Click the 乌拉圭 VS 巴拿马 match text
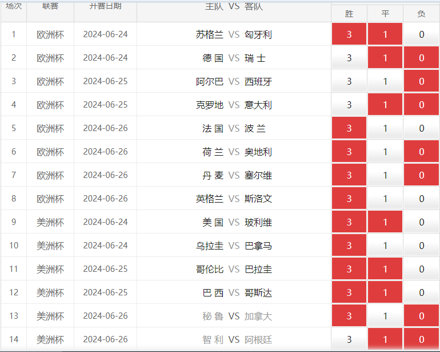 pos(234,246)
